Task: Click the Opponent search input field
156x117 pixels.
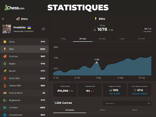Action: pyautogui.click(x=127, y=103)
